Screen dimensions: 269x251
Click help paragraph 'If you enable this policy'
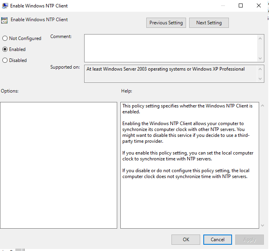(188, 156)
